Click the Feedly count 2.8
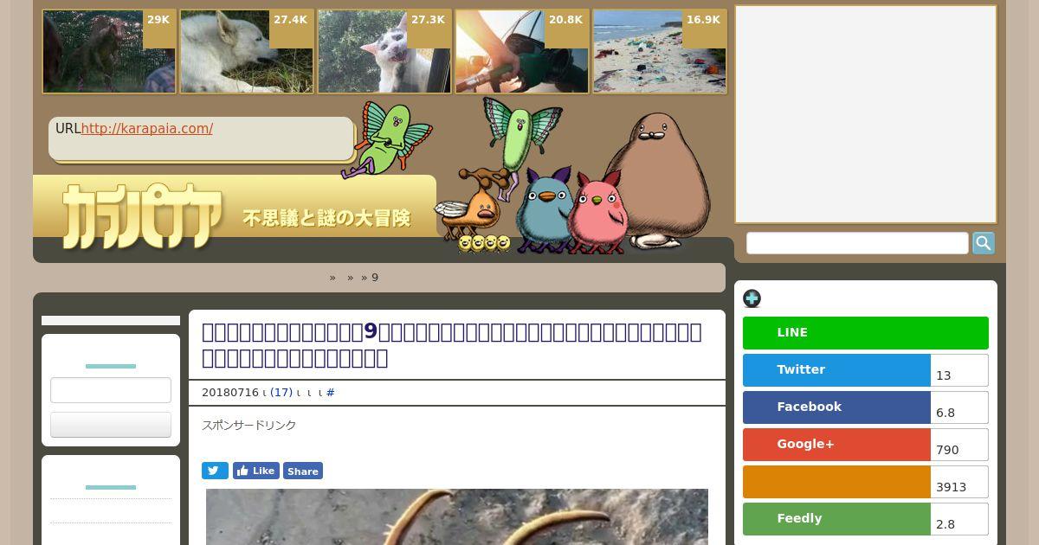This screenshot has height=545, width=1039. 959,519
